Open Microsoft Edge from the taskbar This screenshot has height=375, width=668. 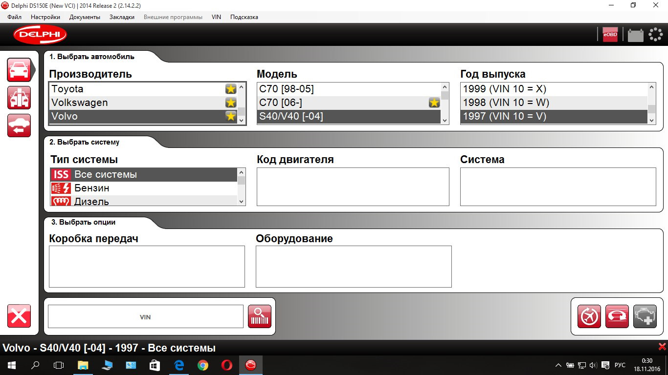[179, 365]
